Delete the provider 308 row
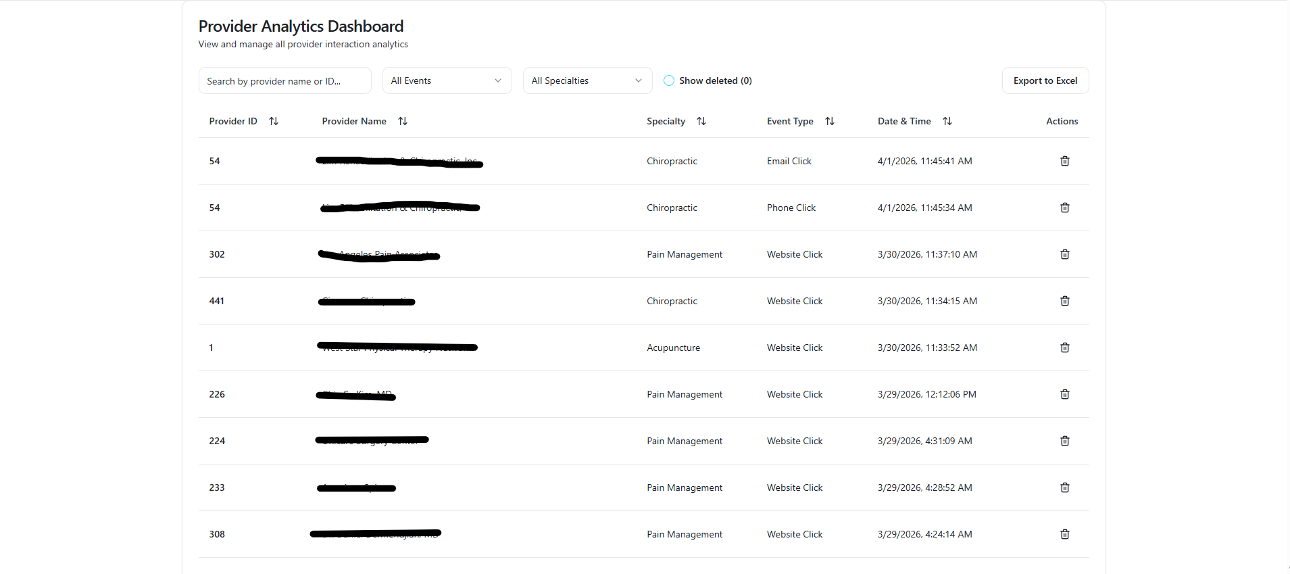This screenshot has width=1290, height=574. pyautogui.click(x=1064, y=534)
